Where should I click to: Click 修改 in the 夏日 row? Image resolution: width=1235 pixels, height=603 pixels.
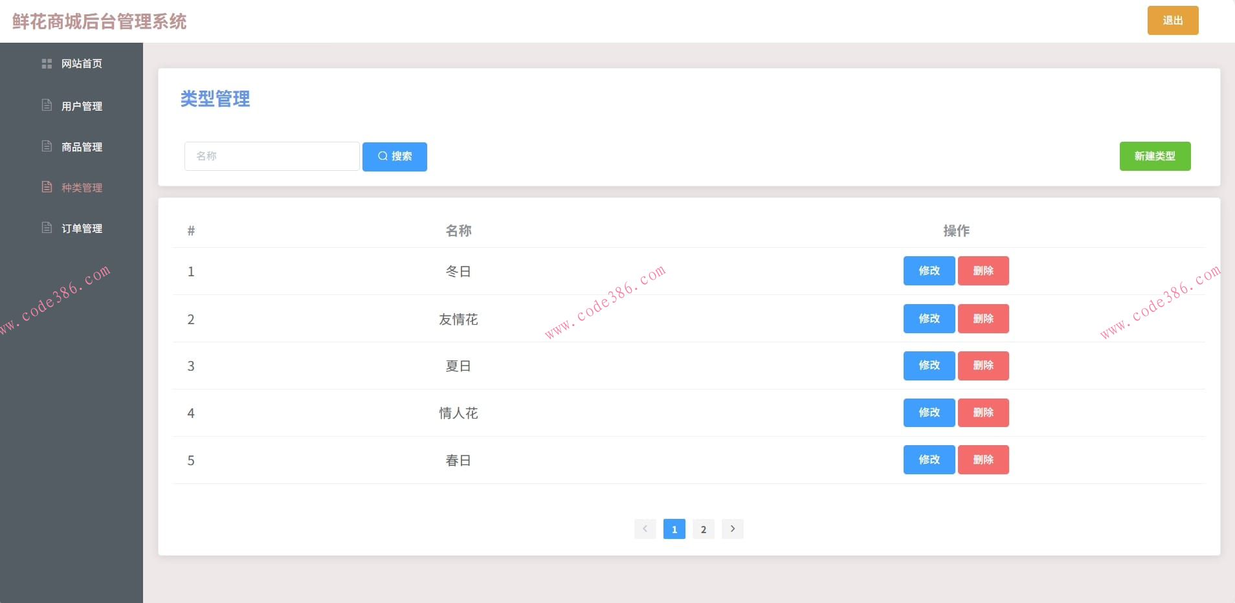[929, 366]
